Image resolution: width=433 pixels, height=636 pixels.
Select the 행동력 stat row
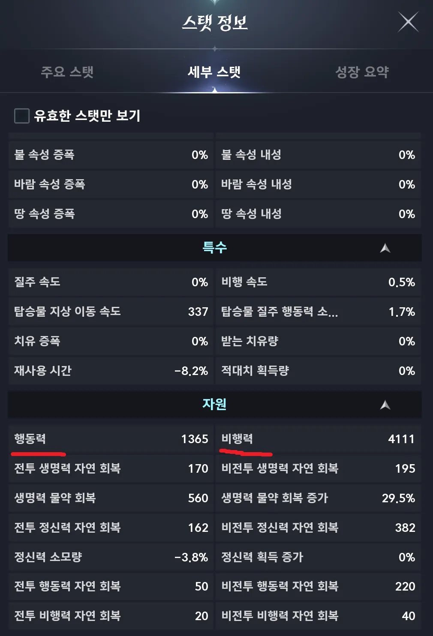point(111,438)
